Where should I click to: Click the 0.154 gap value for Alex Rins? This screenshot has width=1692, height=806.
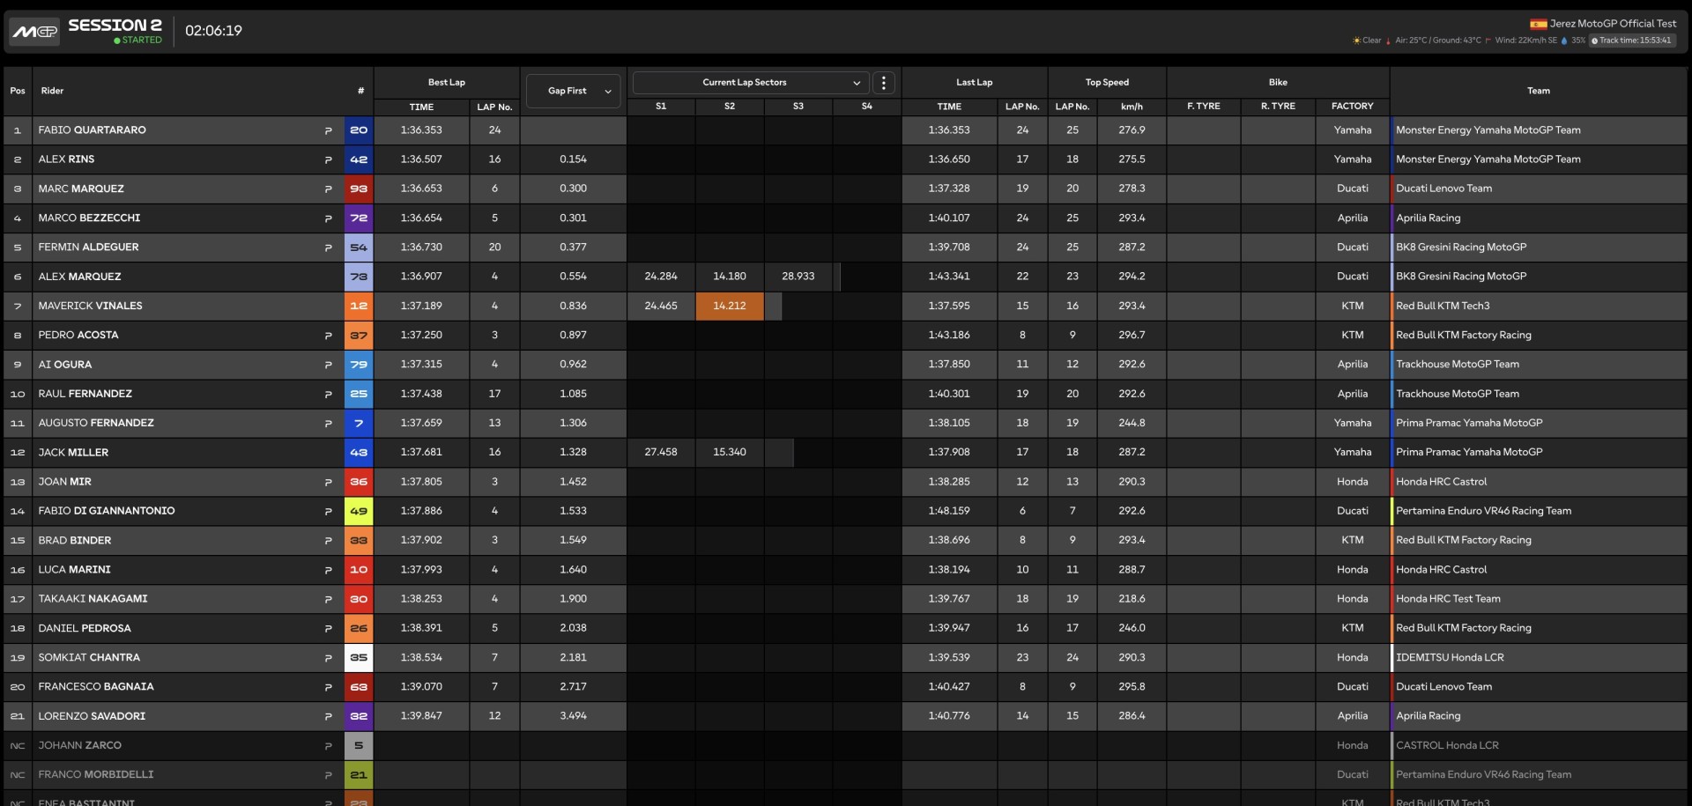pos(573,159)
